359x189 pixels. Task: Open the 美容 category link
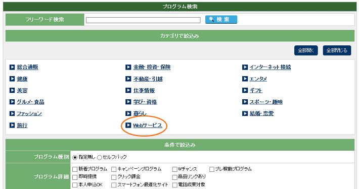point(22,90)
